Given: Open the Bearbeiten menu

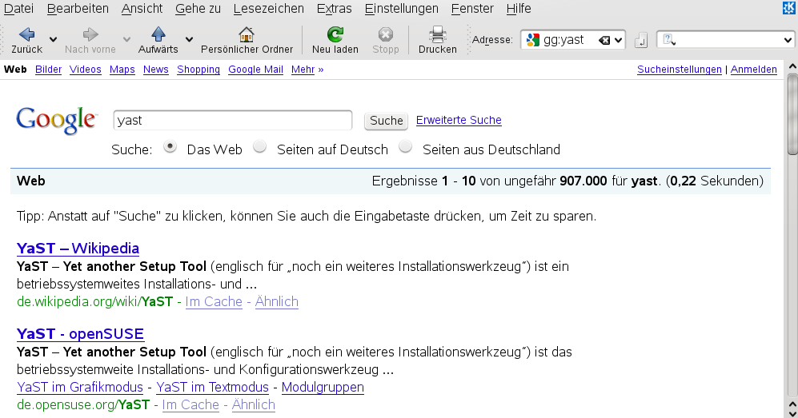Looking at the screenshot, I should point(78,9).
